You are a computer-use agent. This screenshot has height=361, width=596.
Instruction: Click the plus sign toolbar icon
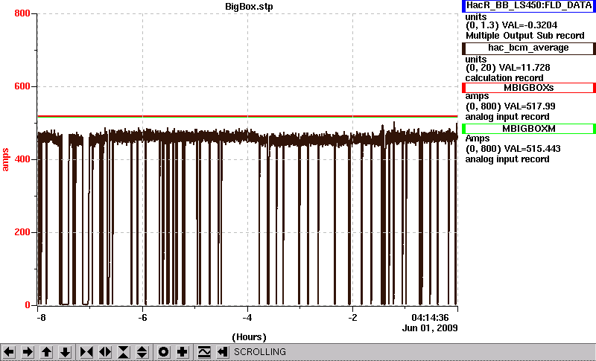(182, 352)
